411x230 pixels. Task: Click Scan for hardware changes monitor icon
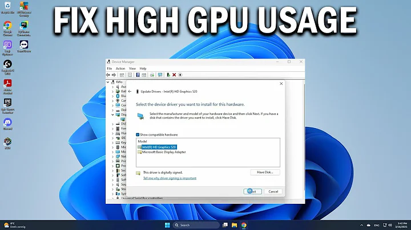(160, 75)
